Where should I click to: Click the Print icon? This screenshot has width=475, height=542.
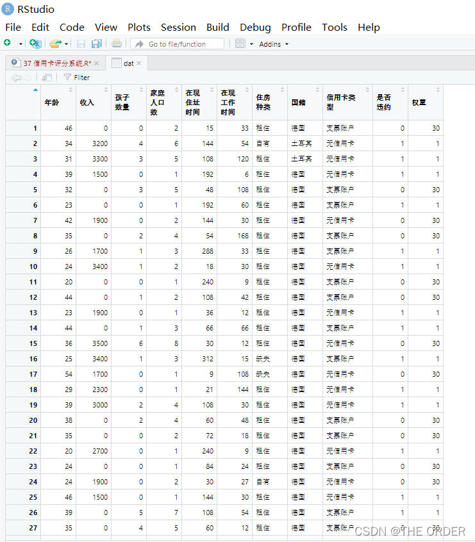pos(117,43)
